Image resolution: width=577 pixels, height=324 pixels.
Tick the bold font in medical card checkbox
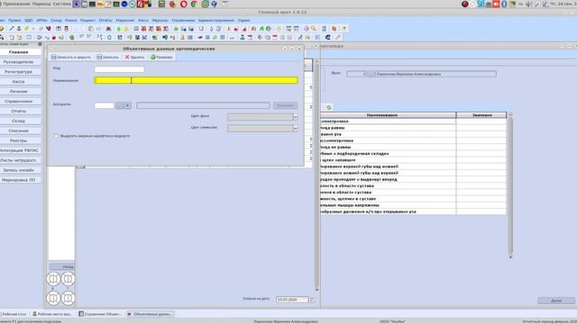point(56,136)
